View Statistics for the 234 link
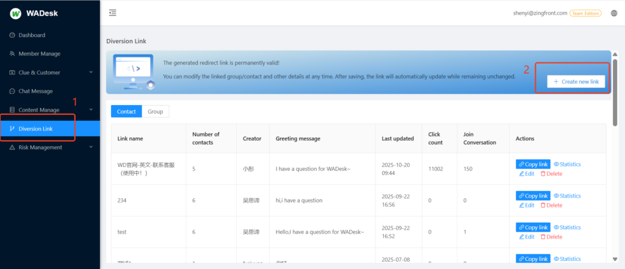The height and width of the screenshot is (269, 625). click(x=567, y=196)
